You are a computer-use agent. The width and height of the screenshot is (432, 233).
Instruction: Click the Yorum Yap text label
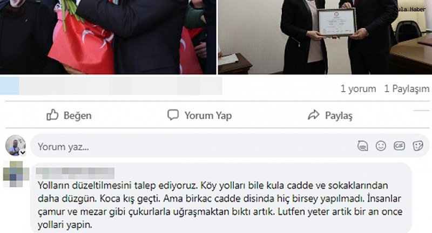208,115
